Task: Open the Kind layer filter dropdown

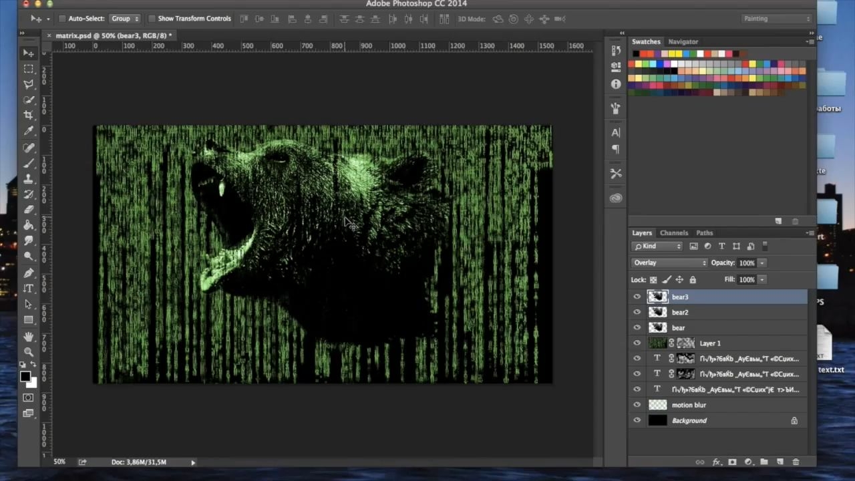Action: (657, 247)
